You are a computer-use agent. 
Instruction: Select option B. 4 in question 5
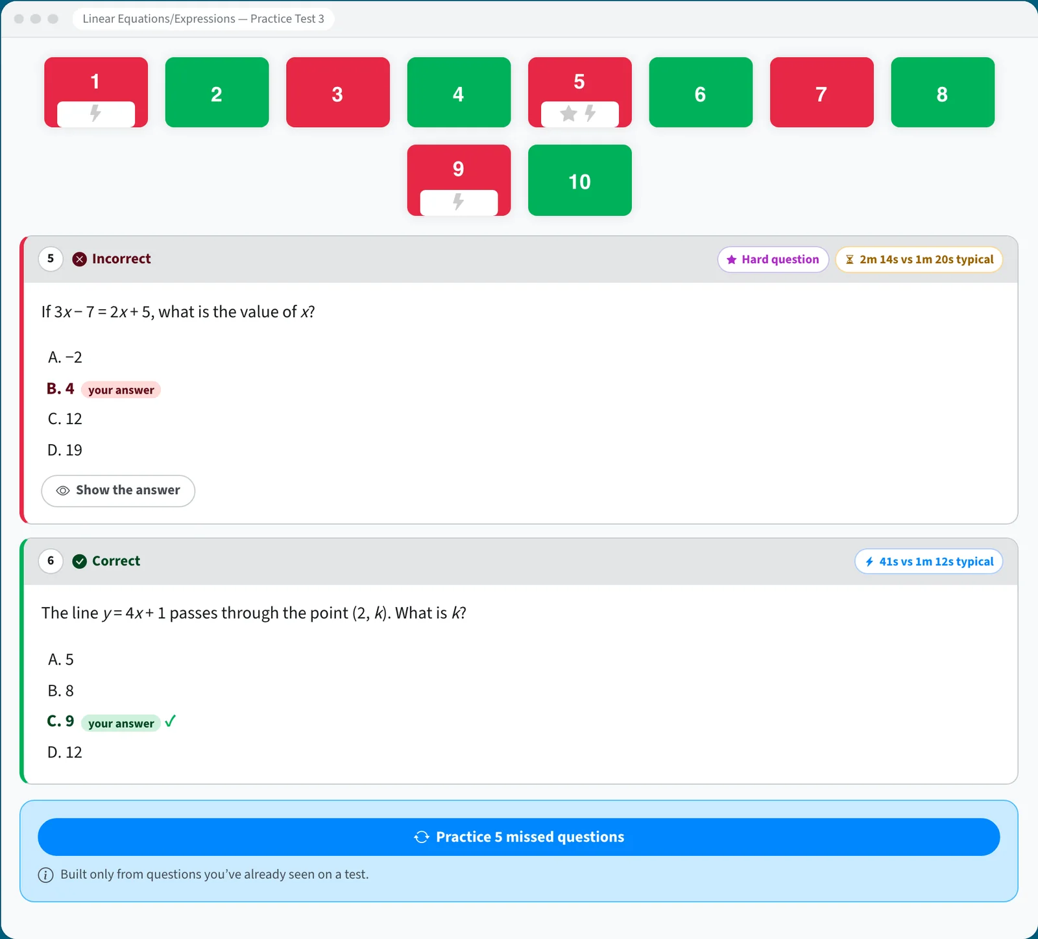(60, 388)
